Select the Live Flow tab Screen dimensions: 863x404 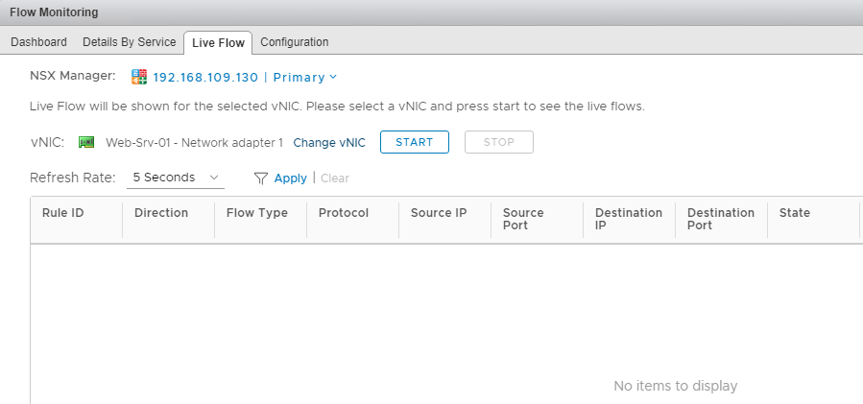click(x=218, y=42)
